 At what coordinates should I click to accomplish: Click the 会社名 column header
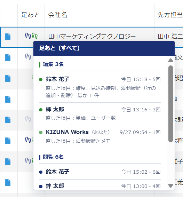point(57,15)
